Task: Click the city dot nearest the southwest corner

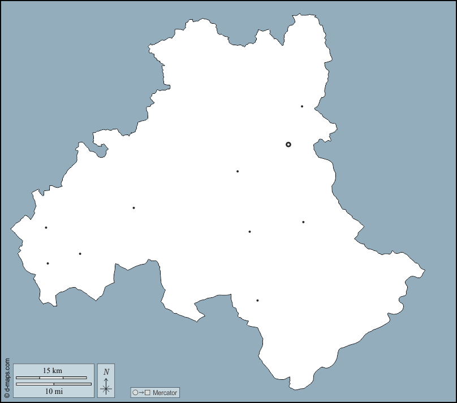Action: (x=48, y=263)
